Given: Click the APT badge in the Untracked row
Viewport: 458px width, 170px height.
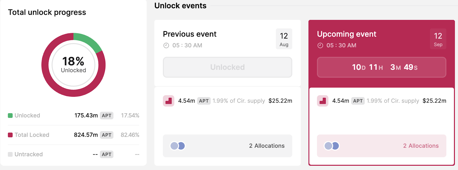Looking at the screenshot, I should [x=106, y=154].
